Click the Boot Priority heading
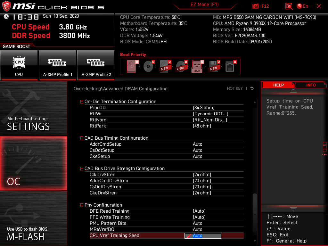Viewport: 328px width, 246px height. (133, 54)
